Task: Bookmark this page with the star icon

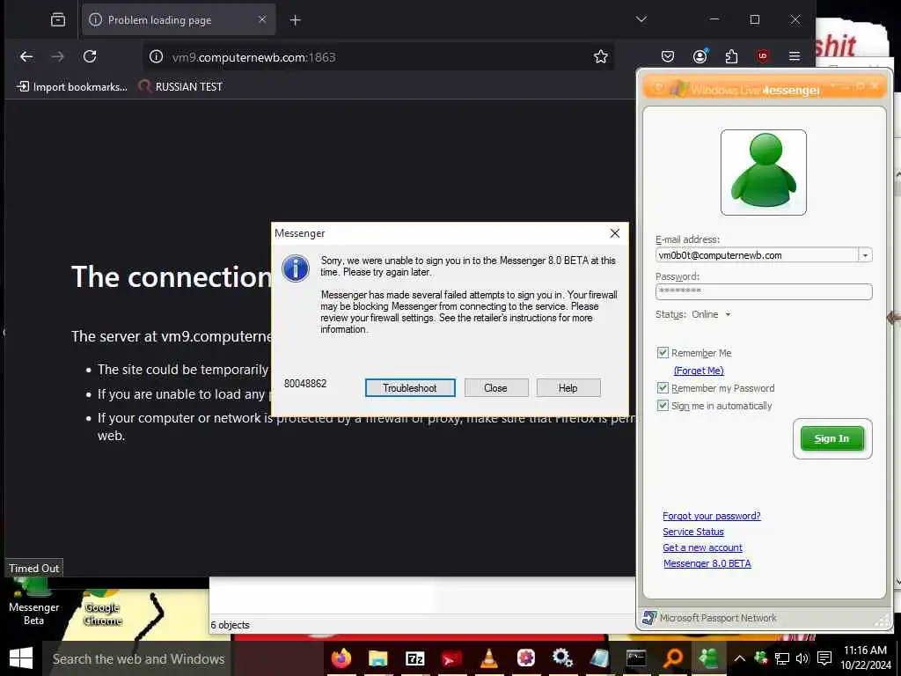Action: click(x=600, y=56)
